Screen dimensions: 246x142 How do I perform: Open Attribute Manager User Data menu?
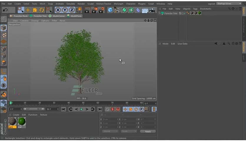pos(182,44)
